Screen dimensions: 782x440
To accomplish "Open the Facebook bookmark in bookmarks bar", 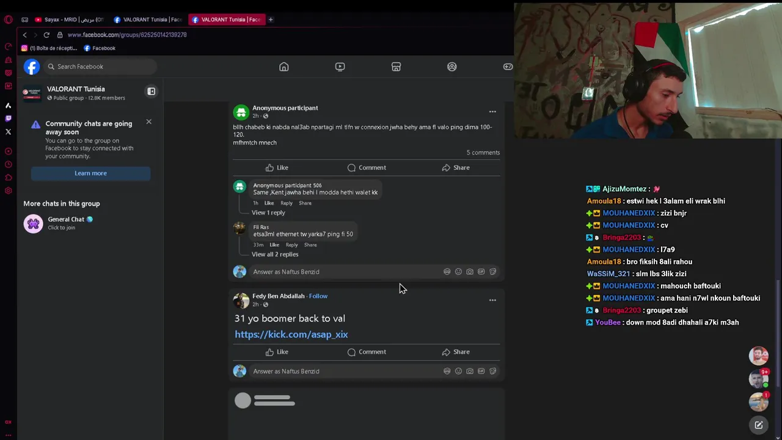I will (100, 48).
